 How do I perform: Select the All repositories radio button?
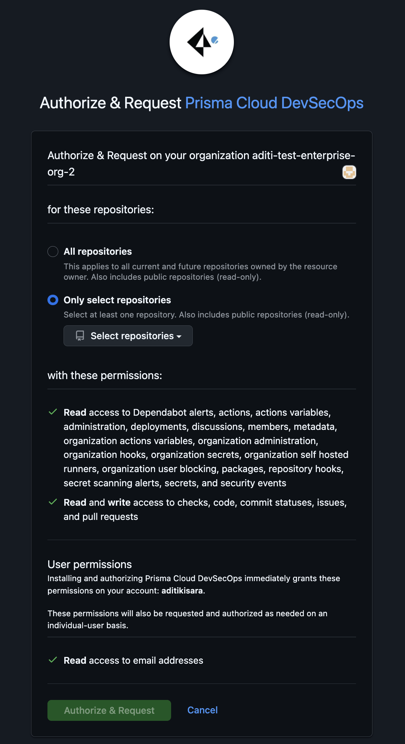[x=53, y=252]
